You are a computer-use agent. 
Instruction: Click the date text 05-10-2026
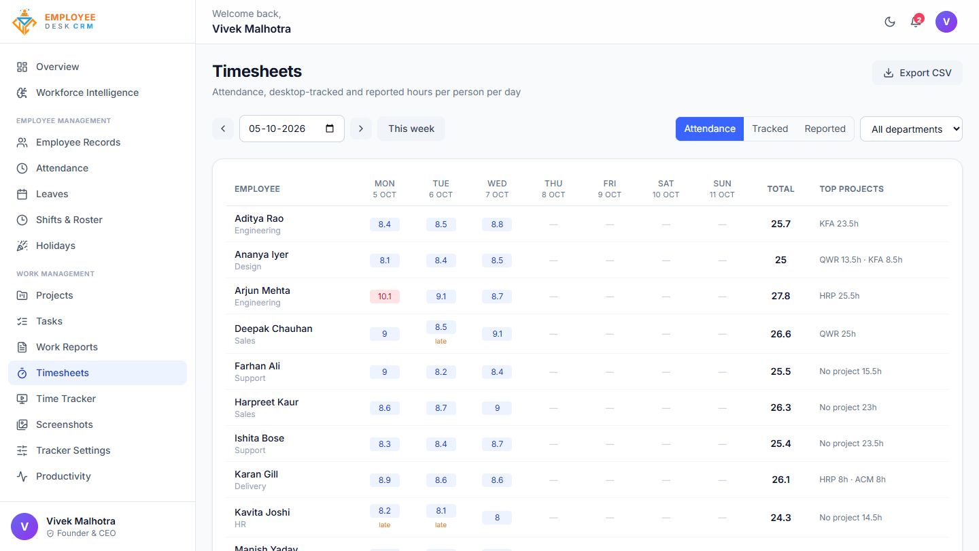pyautogui.click(x=277, y=129)
